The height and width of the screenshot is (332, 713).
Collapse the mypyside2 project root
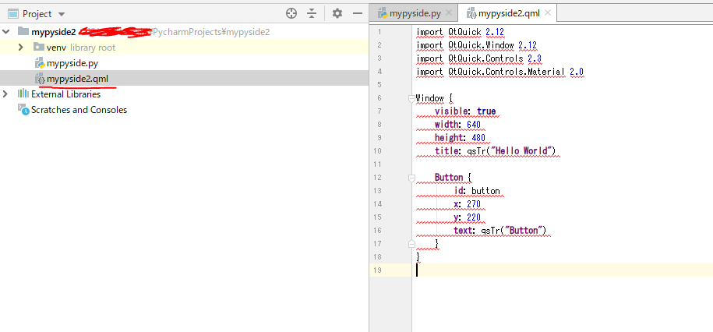tap(6, 32)
